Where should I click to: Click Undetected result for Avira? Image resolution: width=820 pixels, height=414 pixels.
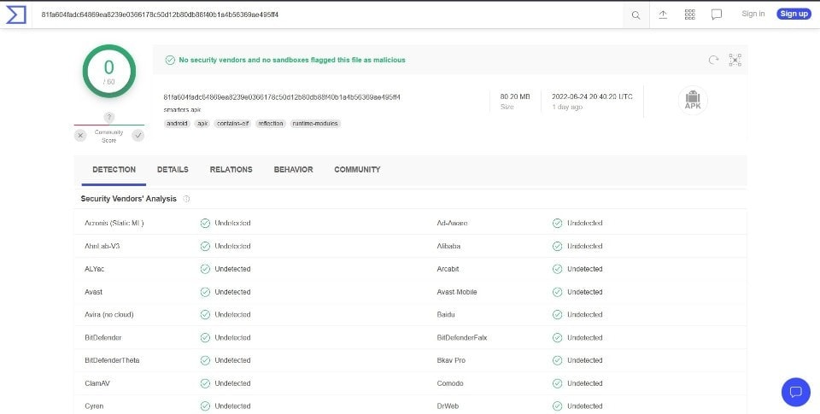[232, 315]
